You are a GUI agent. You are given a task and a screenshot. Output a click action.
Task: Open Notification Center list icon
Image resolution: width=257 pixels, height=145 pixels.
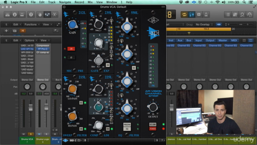tap(251, 2)
